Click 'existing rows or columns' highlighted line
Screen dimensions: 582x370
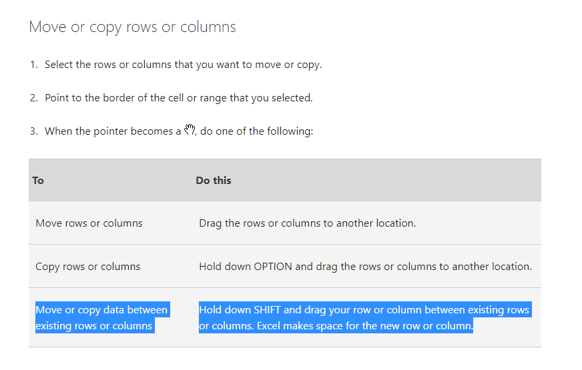point(94,327)
